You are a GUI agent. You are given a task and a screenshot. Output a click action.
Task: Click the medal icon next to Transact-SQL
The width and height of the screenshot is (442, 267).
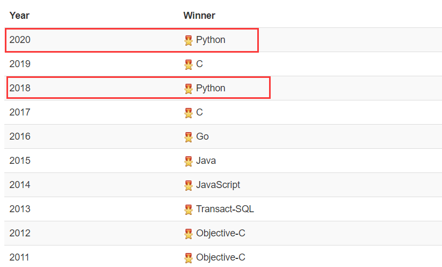click(x=189, y=210)
